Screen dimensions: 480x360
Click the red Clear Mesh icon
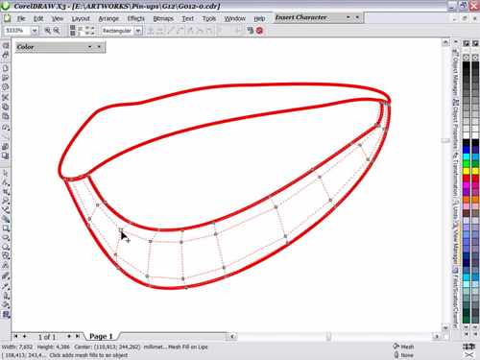(x=259, y=31)
